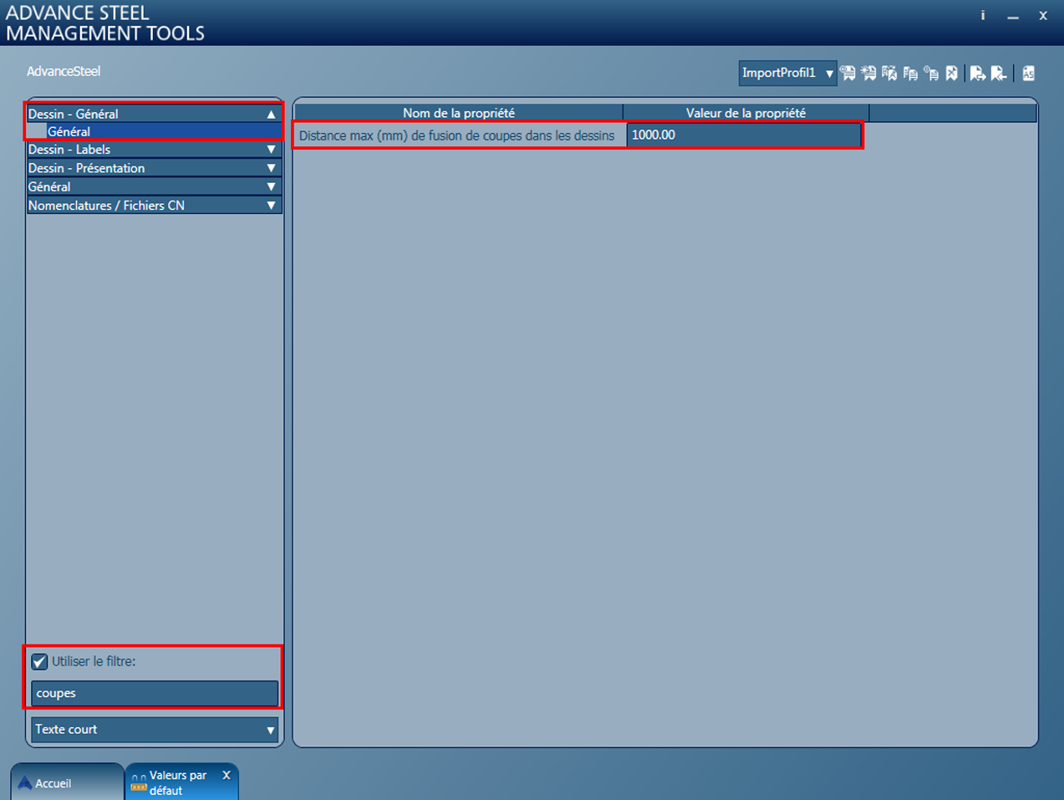1064x800 pixels.
Task: Click the 'Valeur de la propriété' column header
Action: click(746, 113)
